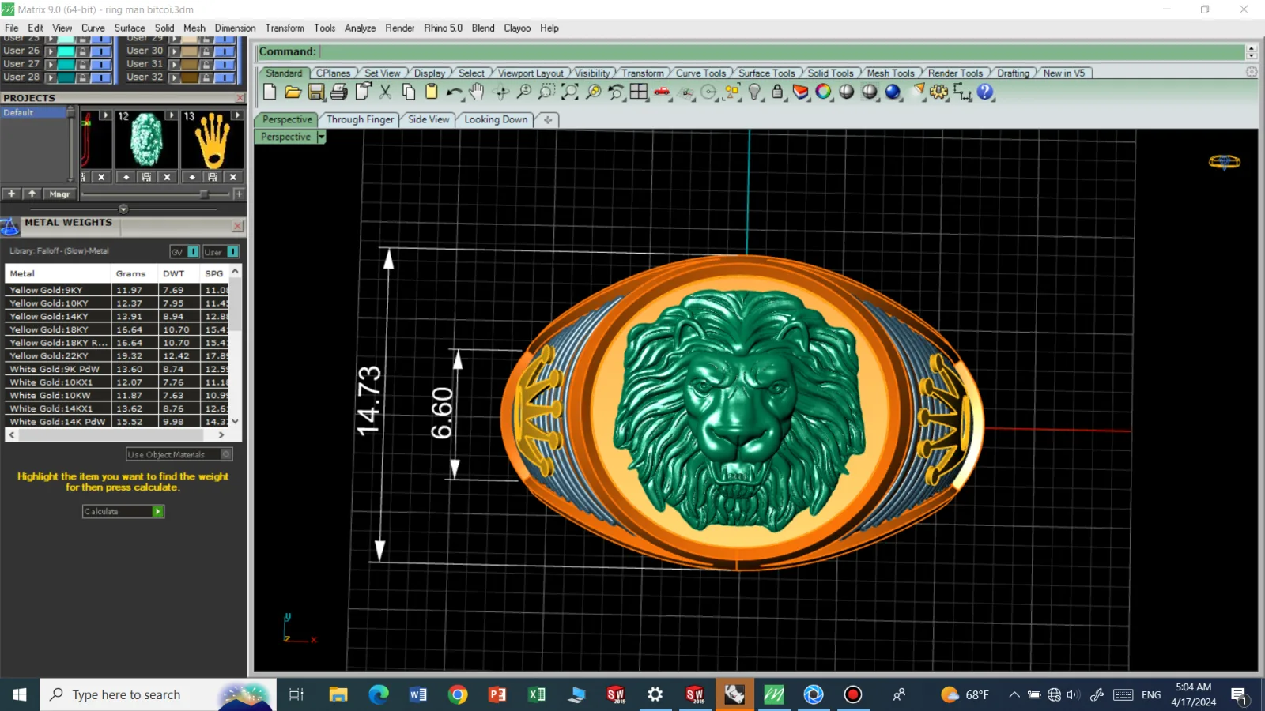The width and height of the screenshot is (1265, 711).
Task: Open the color wheel icon
Action: pyautogui.click(x=823, y=92)
